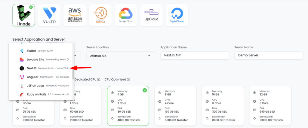Image resolution: width=308 pixels, height=128 pixels.
Task: Open the Server Location dropdown showing Atlanta, GA
Action: coord(121,56)
